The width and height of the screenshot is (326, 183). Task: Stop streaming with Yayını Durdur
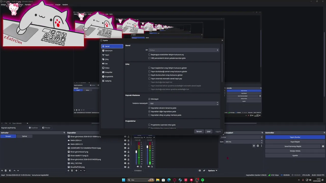(x=295, y=137)
